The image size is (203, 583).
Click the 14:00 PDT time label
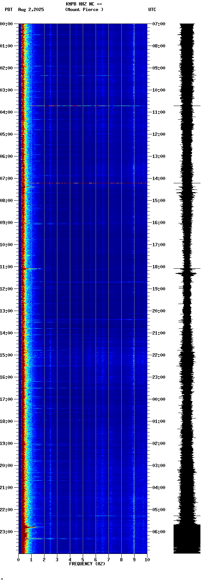[7, 333]
